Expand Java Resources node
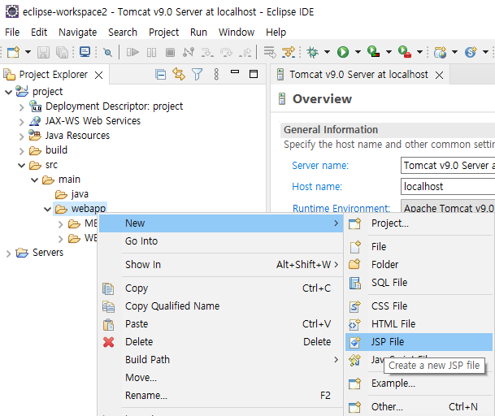This screenshot has width=495, height=416. click(21, 136)
